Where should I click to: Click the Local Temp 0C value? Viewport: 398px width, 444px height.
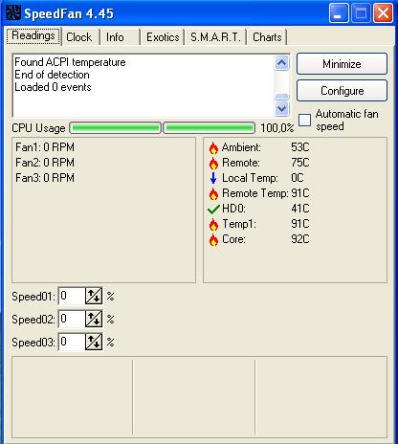pos(298,178)
